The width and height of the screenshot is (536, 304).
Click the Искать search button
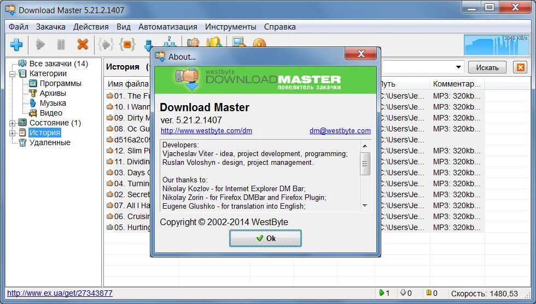tap(487, 67)
